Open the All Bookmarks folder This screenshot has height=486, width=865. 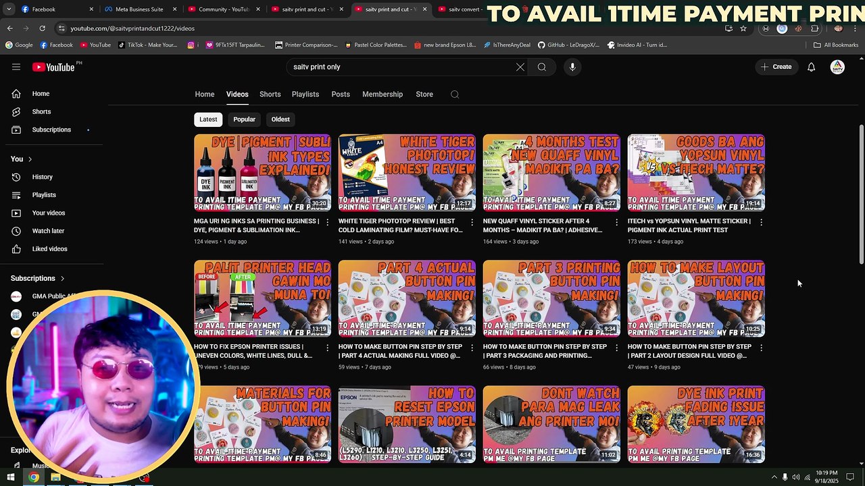[836, 45]
